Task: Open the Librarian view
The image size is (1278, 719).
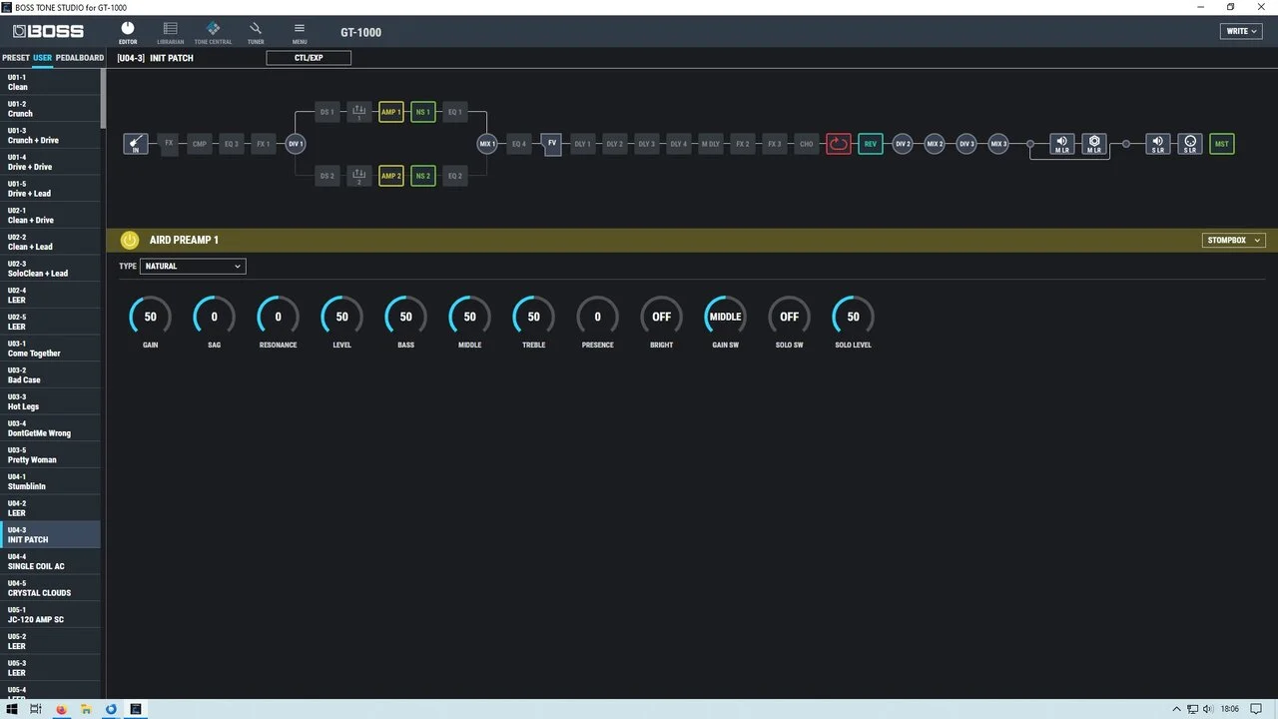Action: 170,32
